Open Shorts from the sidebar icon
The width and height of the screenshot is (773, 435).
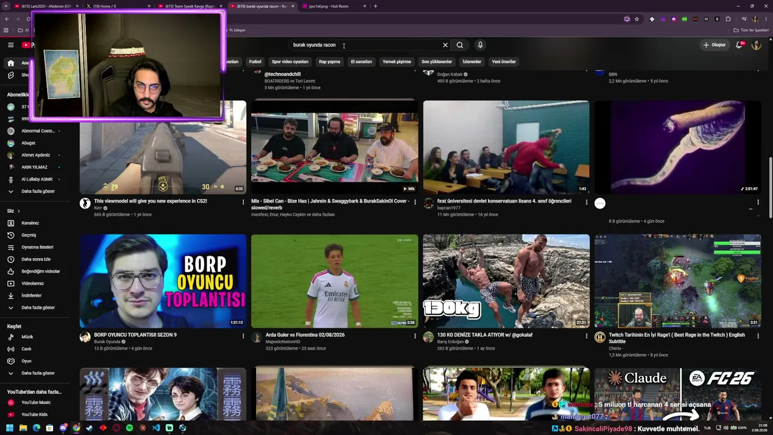click(10, 75)
